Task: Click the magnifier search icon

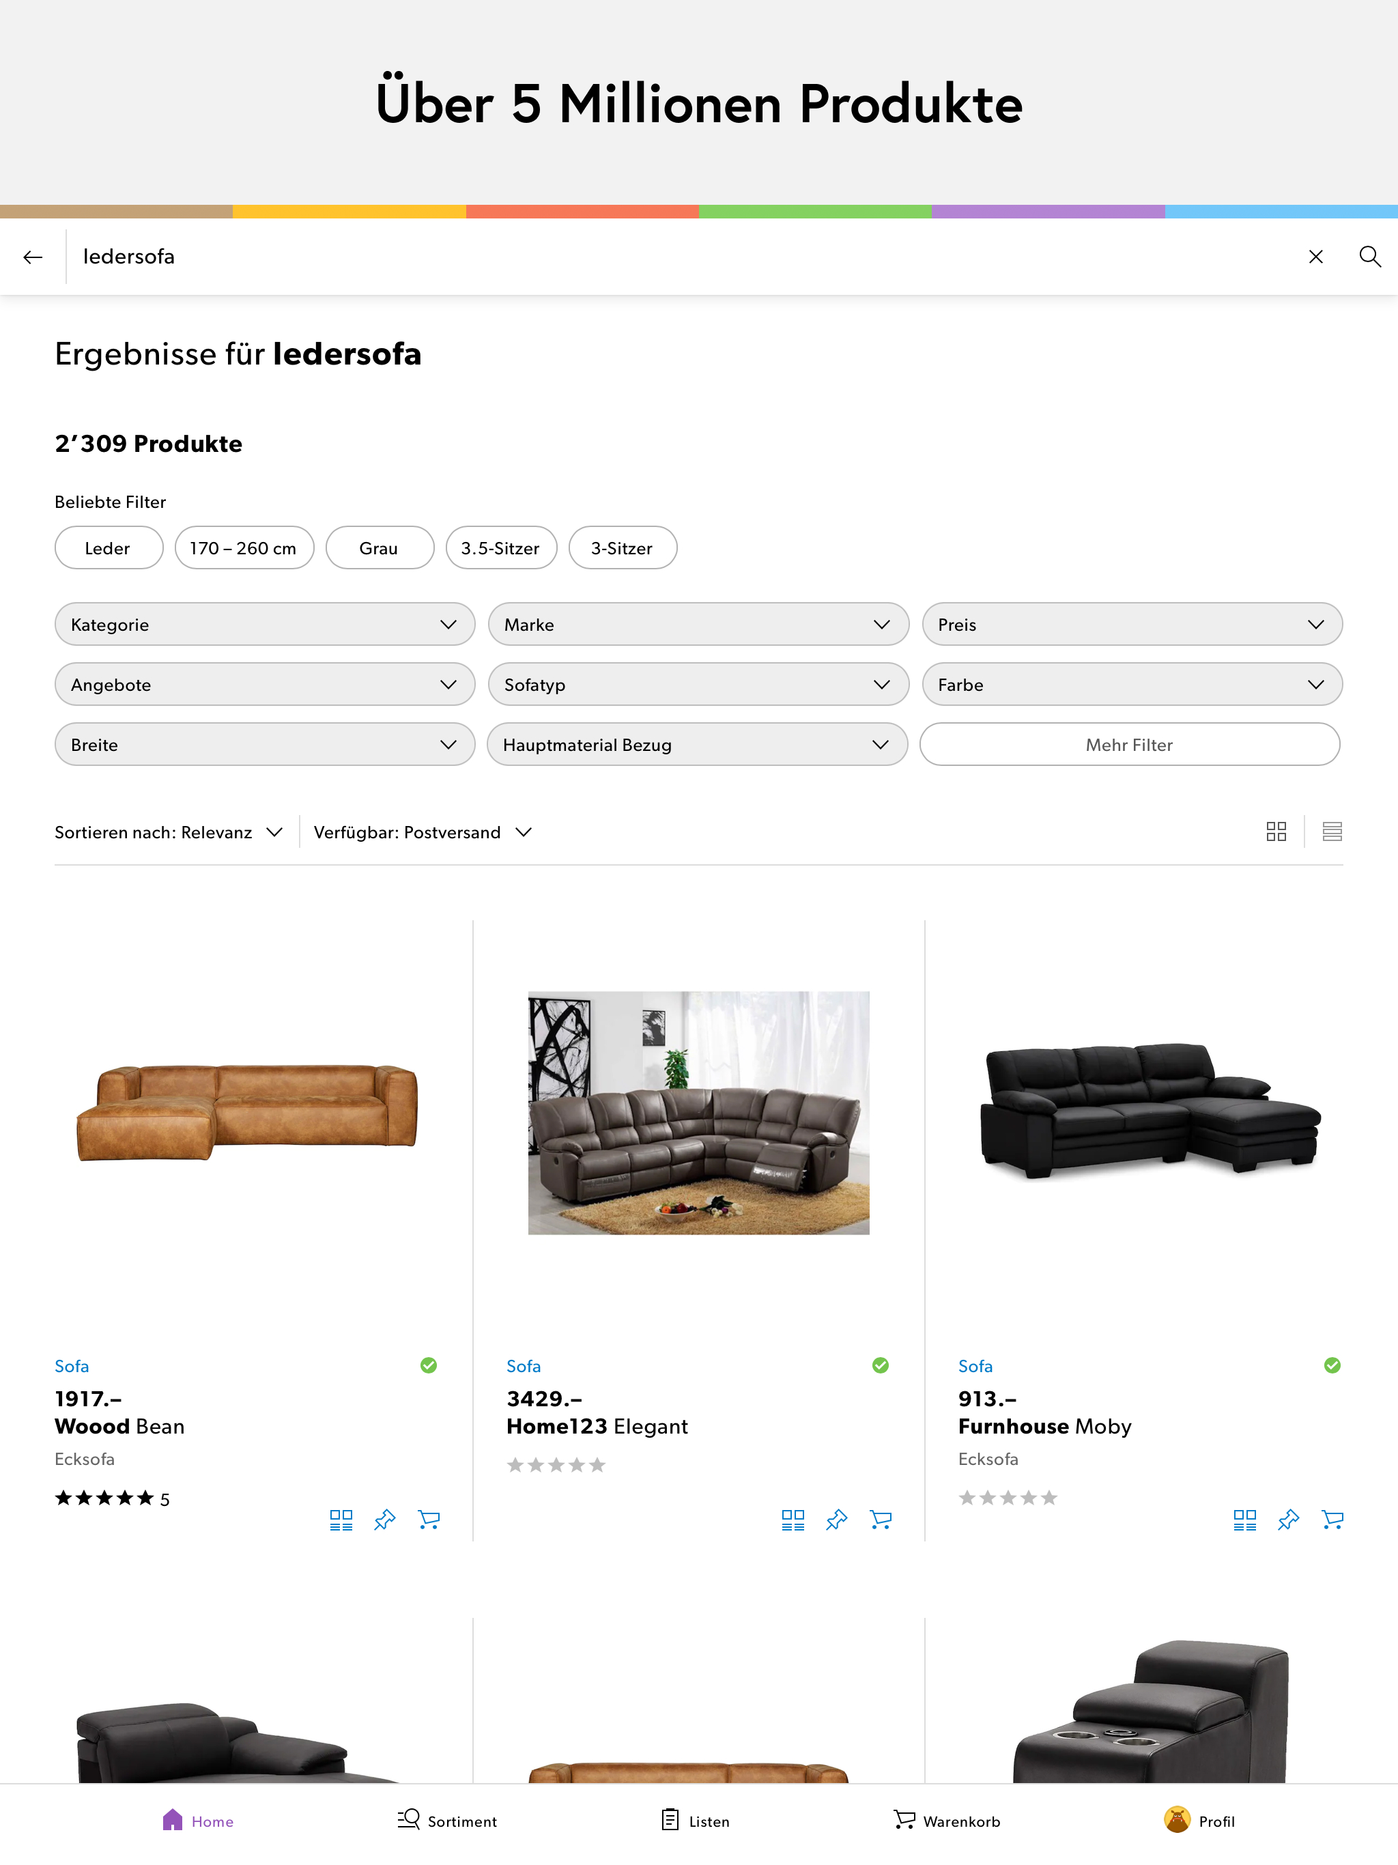Action: (x=1369, y=256)
